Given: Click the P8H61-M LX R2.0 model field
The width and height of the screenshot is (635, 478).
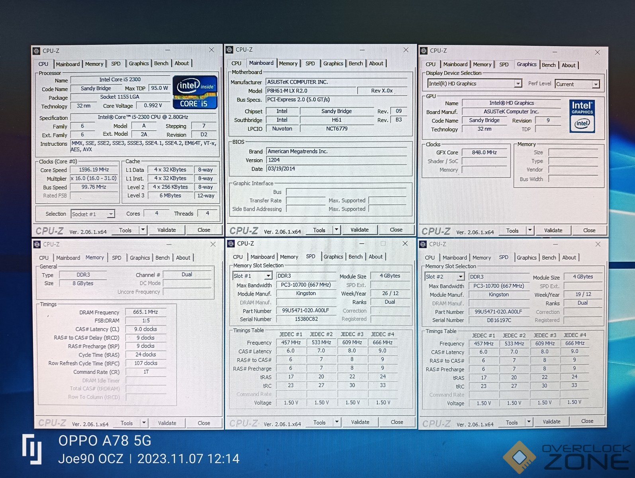Looking at the screenshot, I should pyautogui.click(x=311, y=91).
